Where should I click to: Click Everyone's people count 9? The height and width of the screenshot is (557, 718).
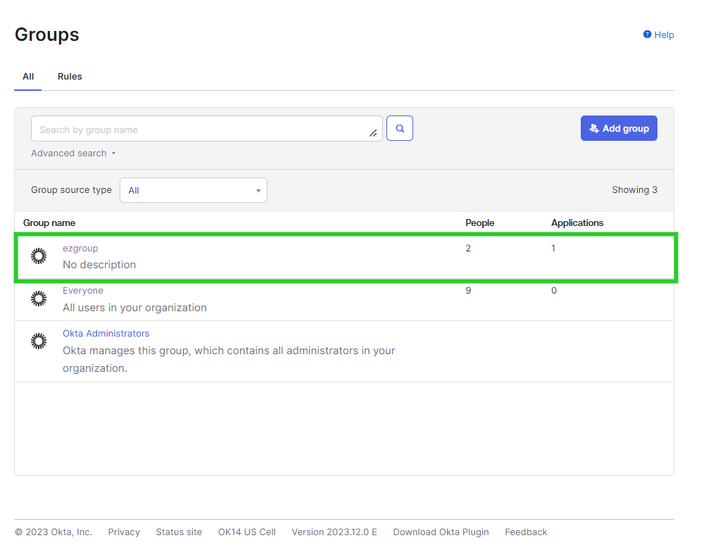point(468,290)
